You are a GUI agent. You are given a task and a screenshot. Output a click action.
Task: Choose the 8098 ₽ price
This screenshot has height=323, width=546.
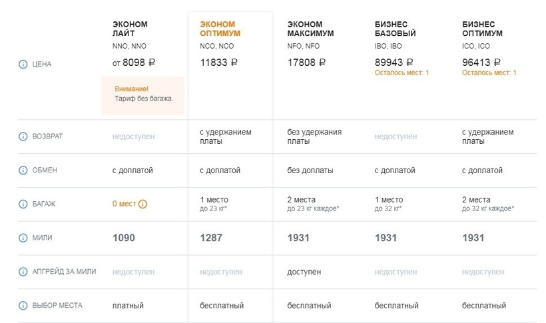pos(134,63)
